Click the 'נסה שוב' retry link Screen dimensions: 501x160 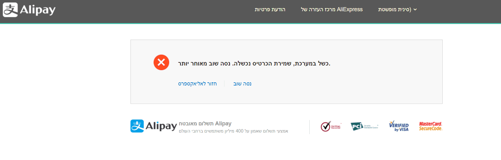tap(242, 84)
